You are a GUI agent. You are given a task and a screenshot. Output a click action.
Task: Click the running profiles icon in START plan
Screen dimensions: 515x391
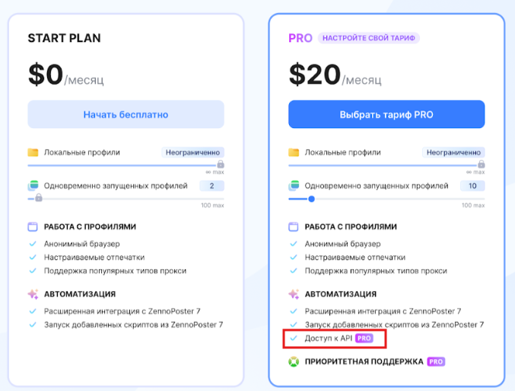pos(33,185)
